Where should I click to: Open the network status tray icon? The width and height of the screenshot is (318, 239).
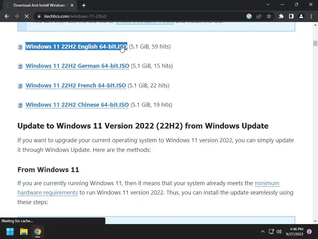(271, 232)
